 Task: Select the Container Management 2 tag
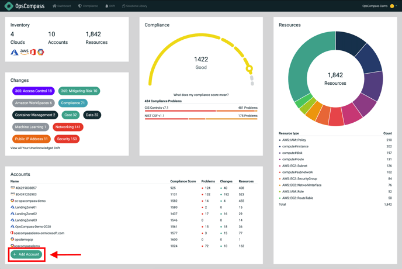coord(35,115)
